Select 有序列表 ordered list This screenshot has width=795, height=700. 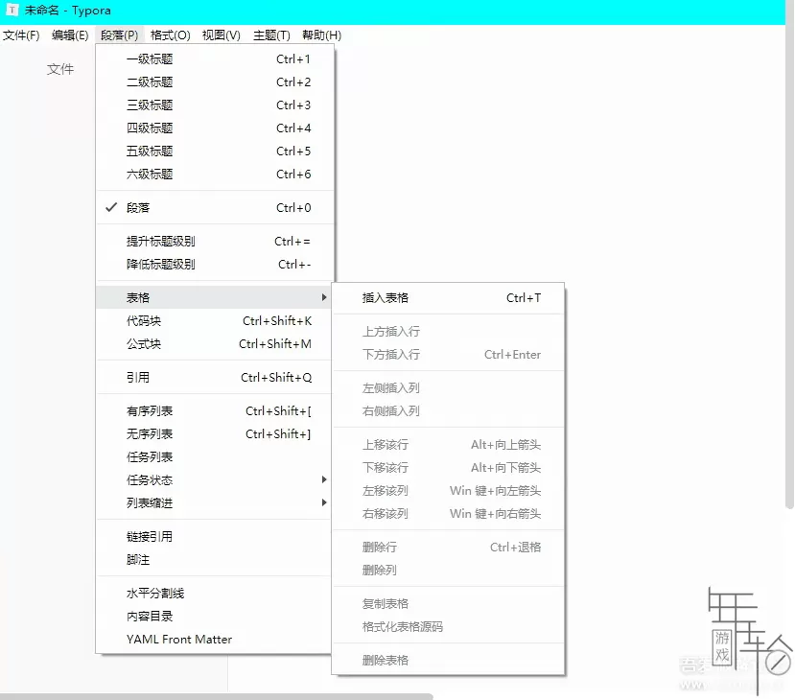point(215,410)
